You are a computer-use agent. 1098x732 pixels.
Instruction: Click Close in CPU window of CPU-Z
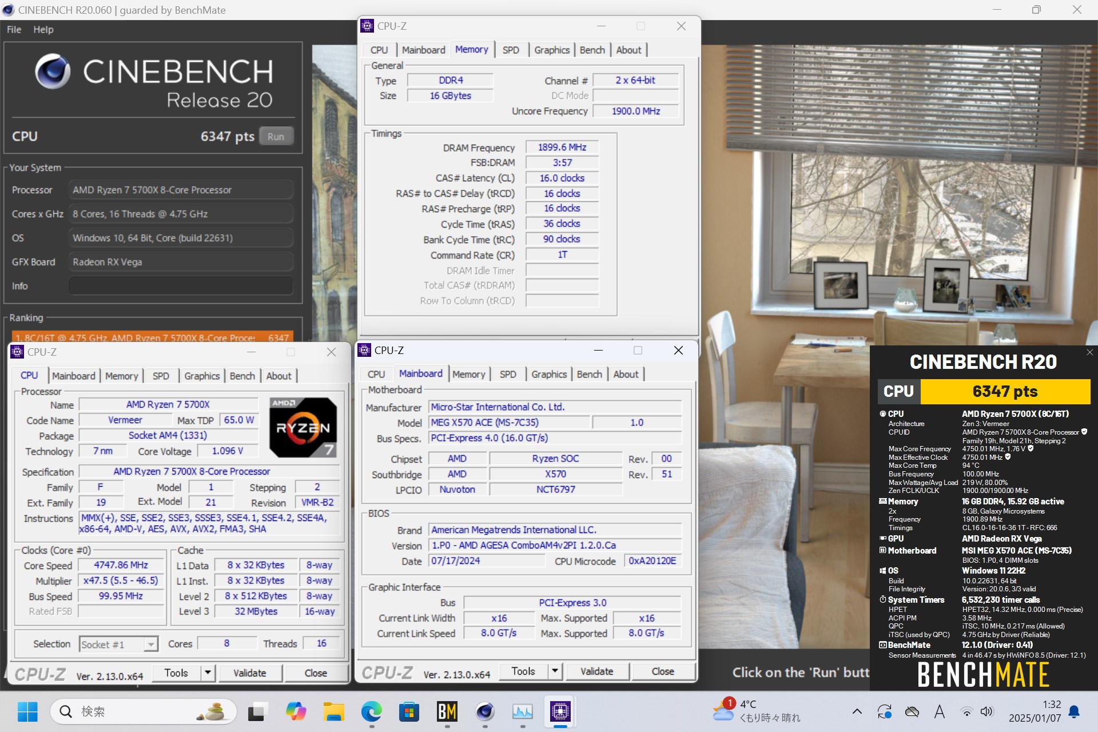click(316, 673)
